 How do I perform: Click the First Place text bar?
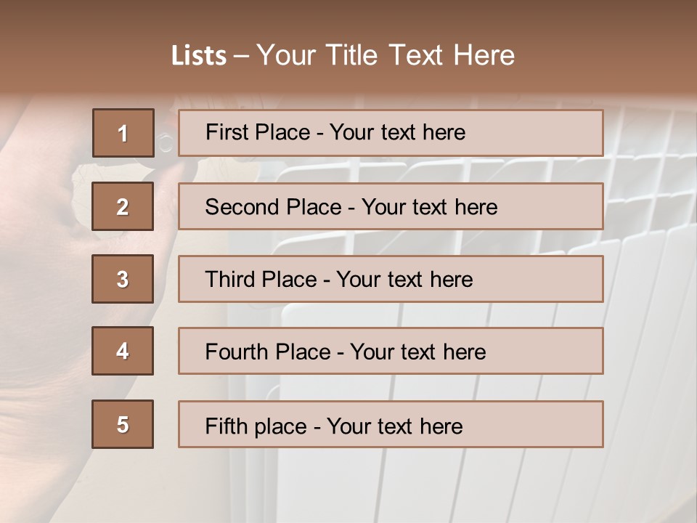pos(391,133)
